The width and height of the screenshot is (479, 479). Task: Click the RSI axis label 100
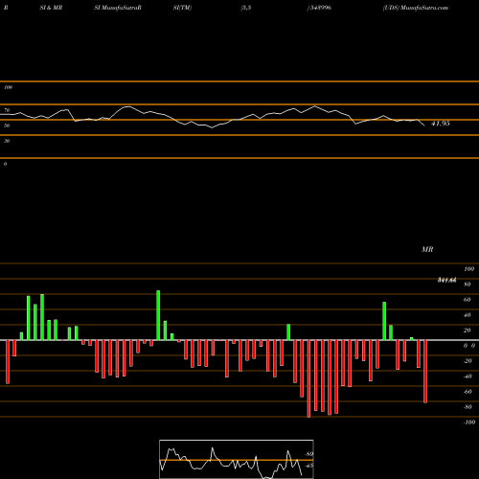point(8,87)
